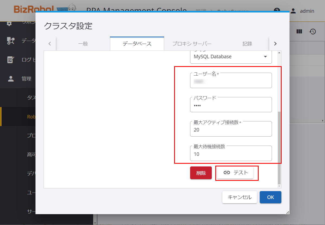This screenshot has width=325, height=225.
Task: Click the help question mark icon
Action: pyautogui.click(x=277, y=11)
